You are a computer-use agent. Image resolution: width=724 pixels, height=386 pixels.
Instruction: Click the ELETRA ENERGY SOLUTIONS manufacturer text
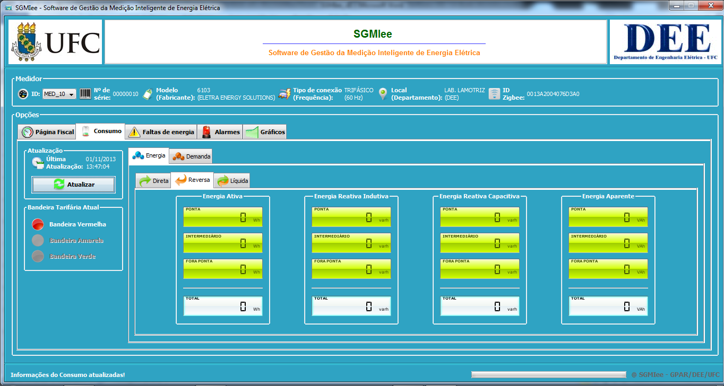tap(236, 98)
